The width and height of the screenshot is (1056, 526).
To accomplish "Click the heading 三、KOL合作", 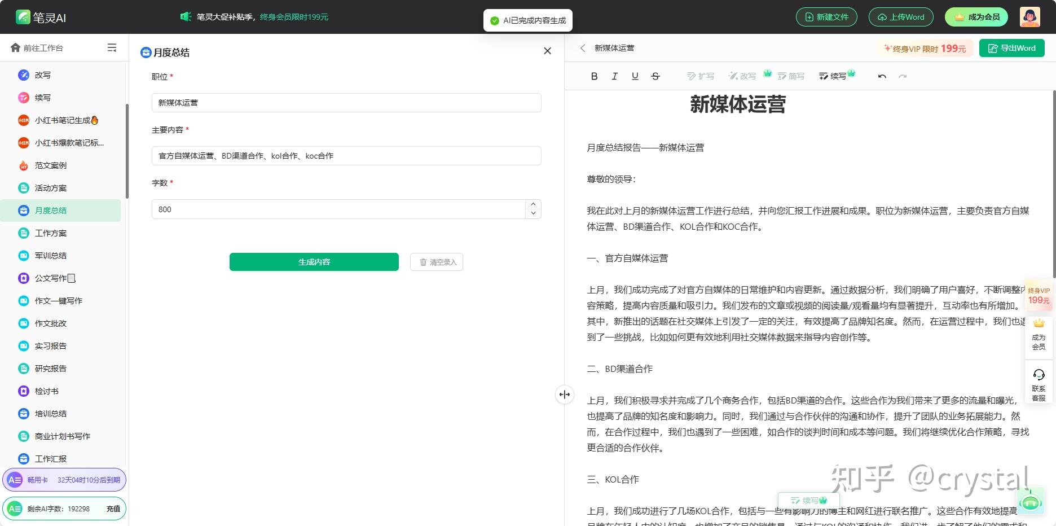I will click(x=613, y=480).
